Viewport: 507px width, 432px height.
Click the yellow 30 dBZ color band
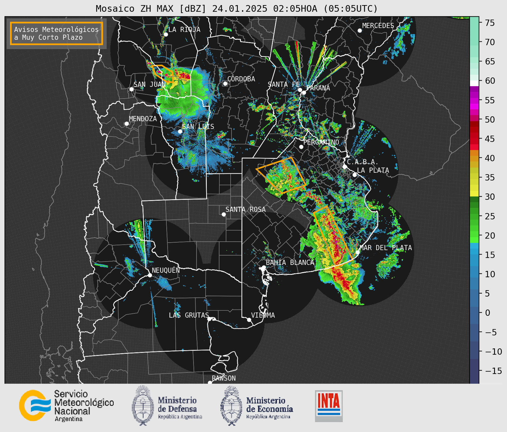point(474,194)
